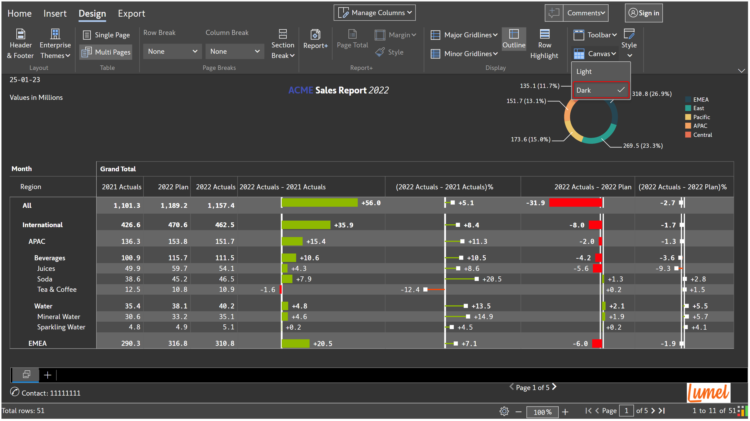Click the settings gear in status bar
The width and height of the screenshot is (750, 421).
tap(504, 411)
